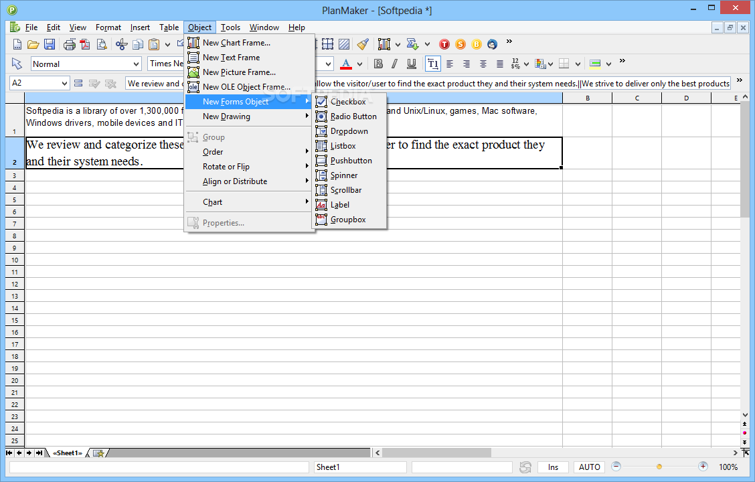Insert chart frame via the toolbar chart icon
Image resolution: width=755 pixels, height=482 pixels.
384,44
